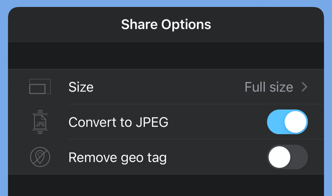Enable Remove geo tag
This screenshot has width=332, height=196.
[x=288, y=157]
